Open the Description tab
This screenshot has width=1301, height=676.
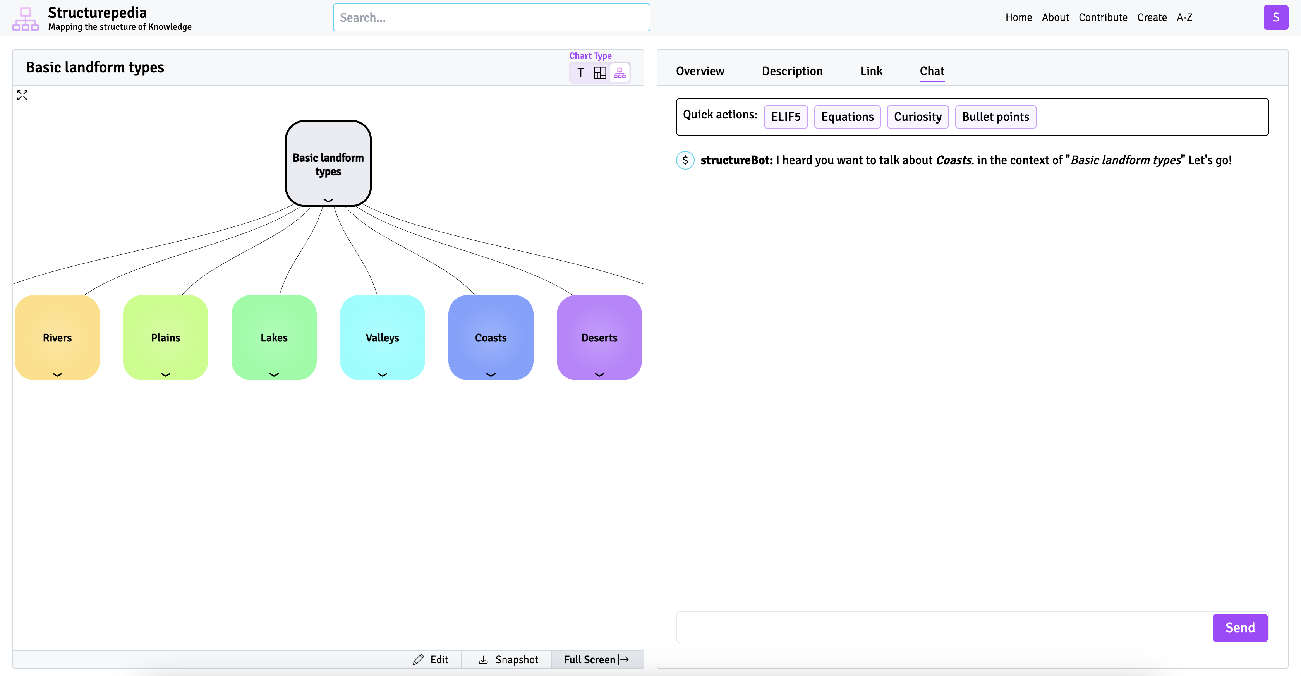click(792, 71)
